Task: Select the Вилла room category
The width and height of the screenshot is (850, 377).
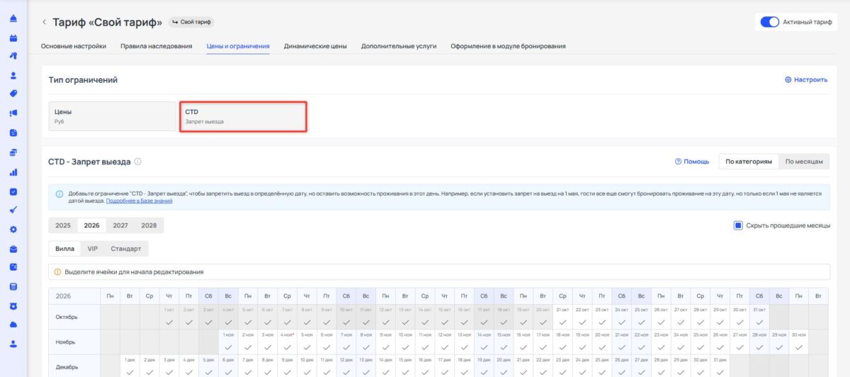Action: coord(64,249)
